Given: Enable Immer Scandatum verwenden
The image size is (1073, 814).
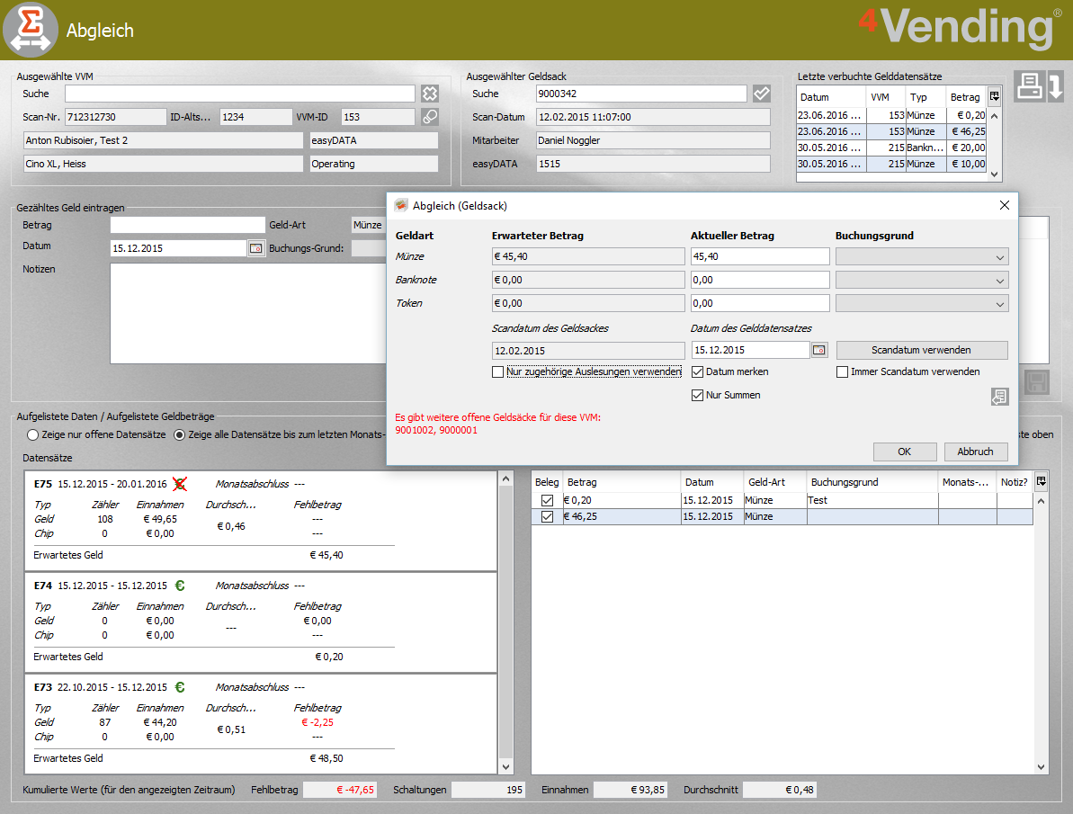Looking at the screenshot, I should pyautogui.click(x=843, y=371).
